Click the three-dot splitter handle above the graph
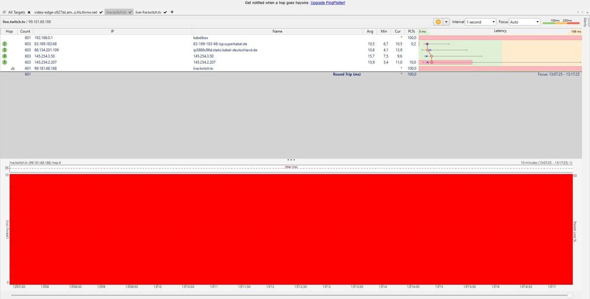590x299 pixels. [291, 160]
